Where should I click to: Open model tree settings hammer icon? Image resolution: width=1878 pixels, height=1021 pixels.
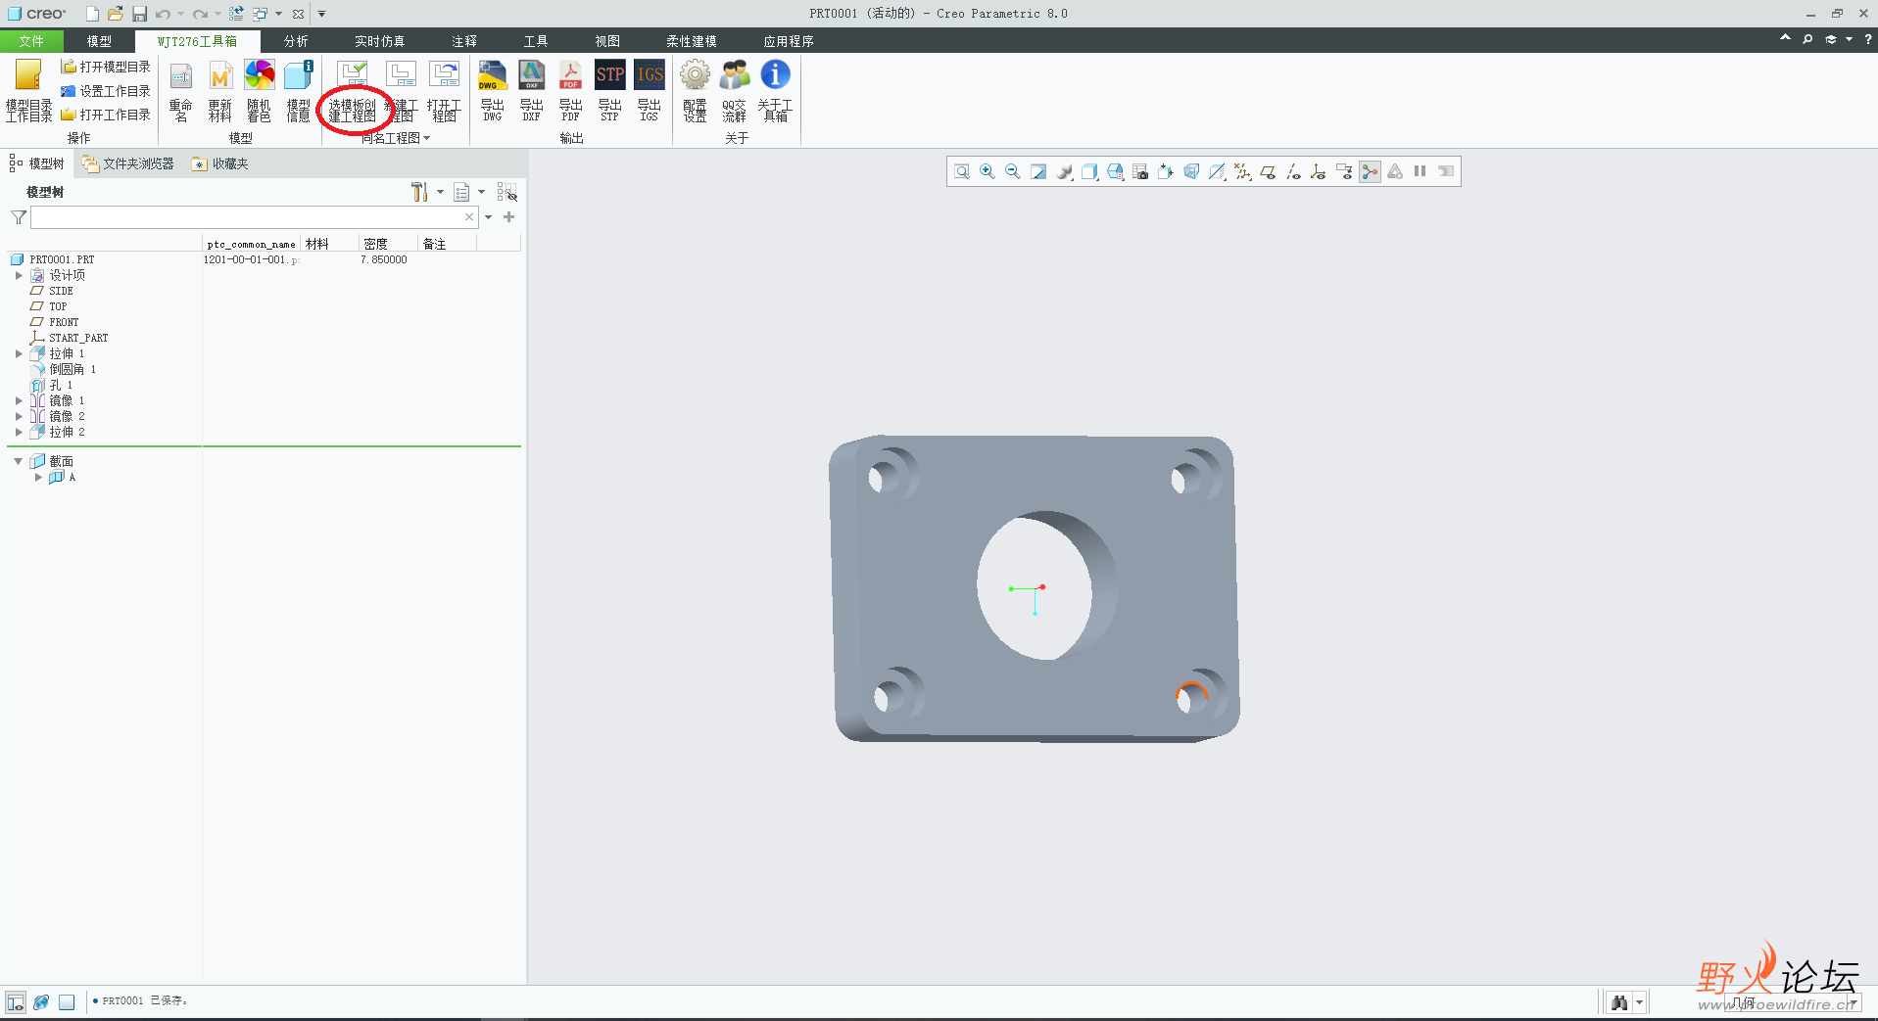(x=420, y=192)
